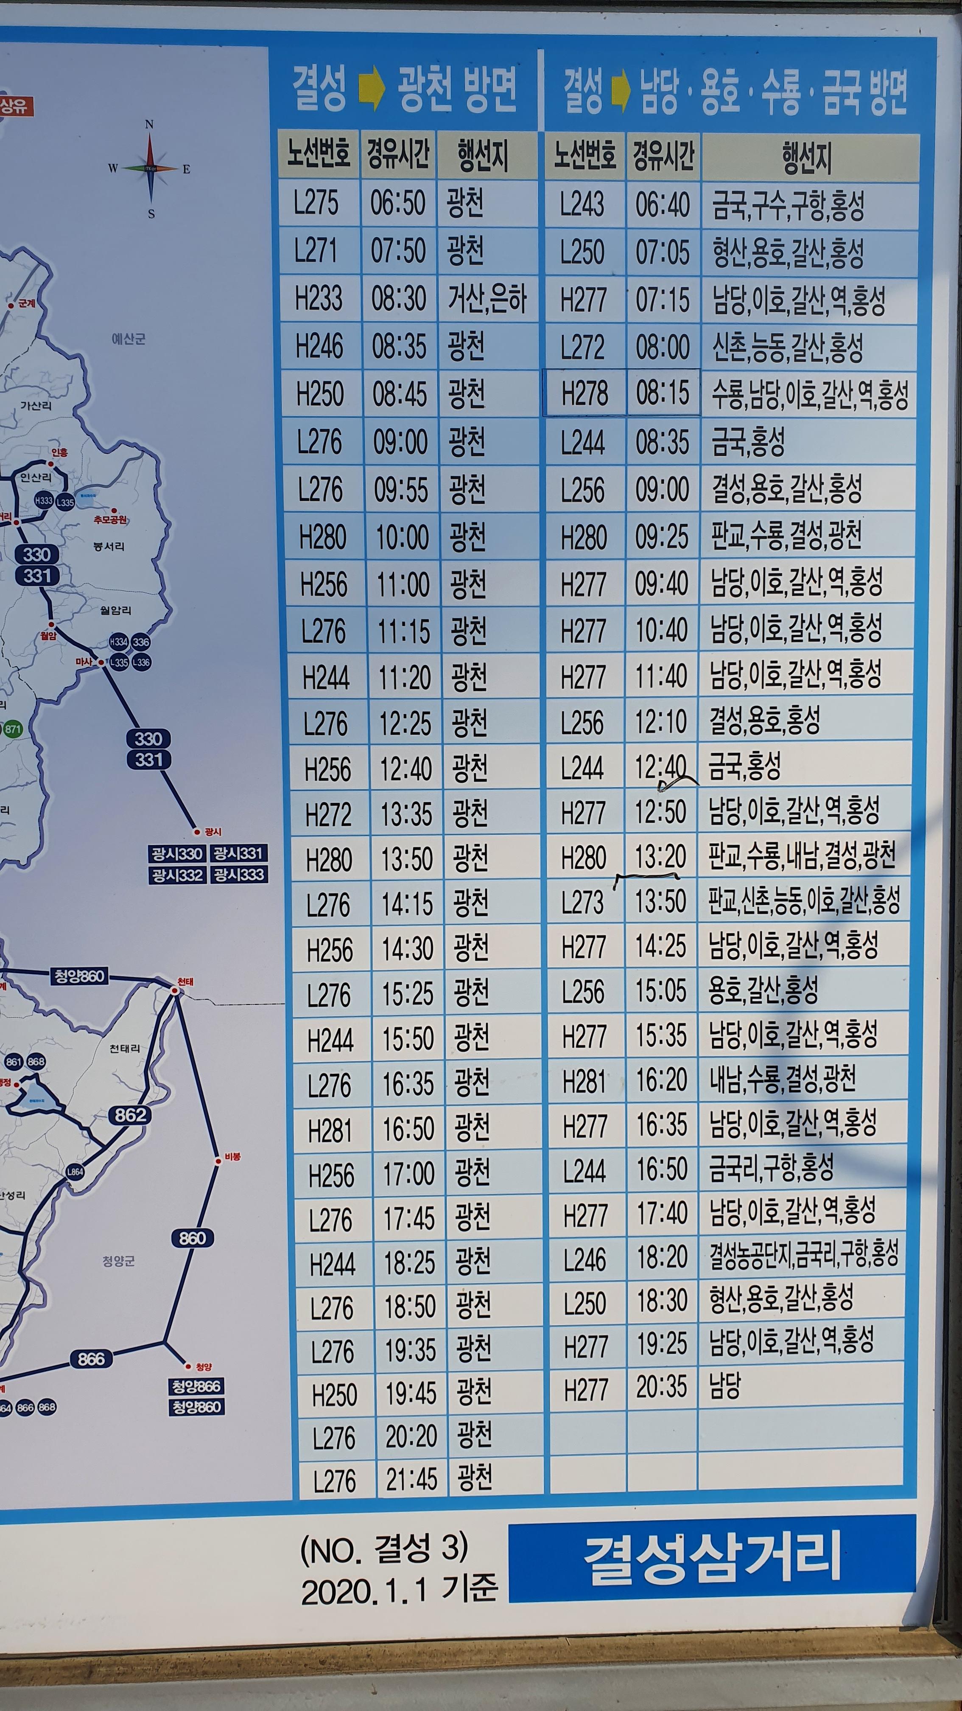962x1711 pixels.
Task: Click the 예산군 region label
Action: coord(128,339)
